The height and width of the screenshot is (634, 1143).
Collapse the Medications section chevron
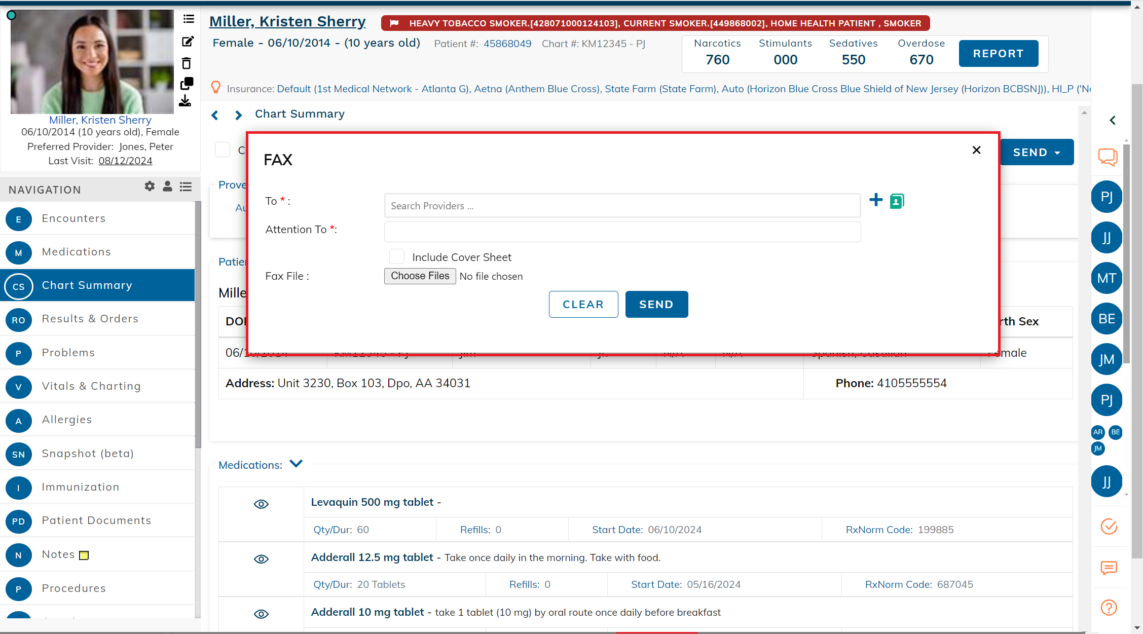tap(296, 464)
